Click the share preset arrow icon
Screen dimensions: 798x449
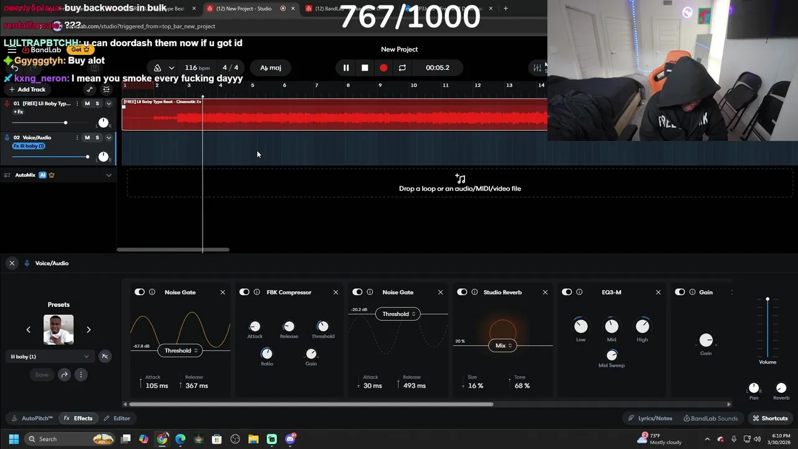[x=64, y=375]
